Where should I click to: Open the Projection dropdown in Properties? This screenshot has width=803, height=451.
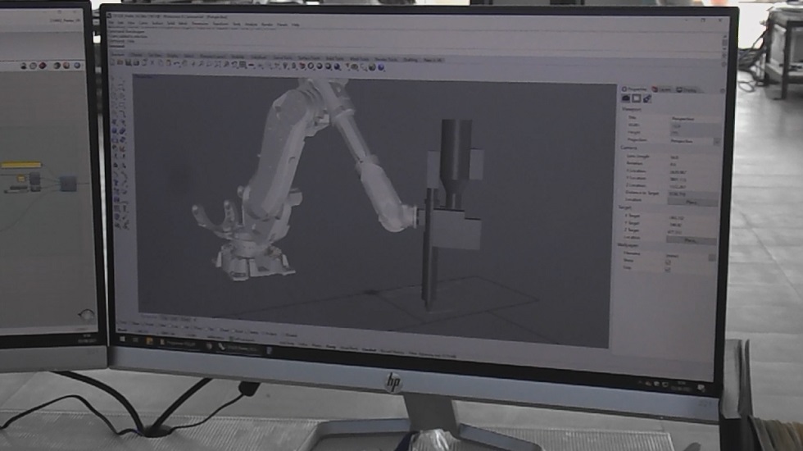click(x=715, y=141)
